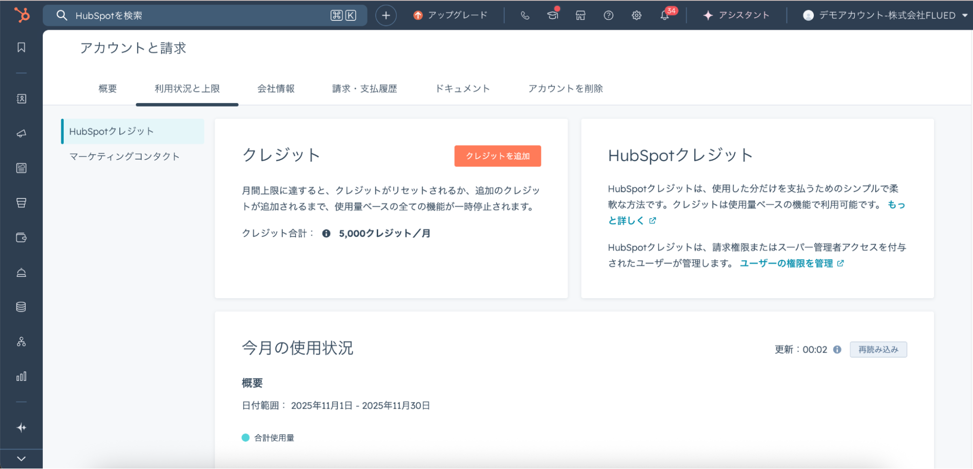Open the notifications bell icon

(664, 16)
